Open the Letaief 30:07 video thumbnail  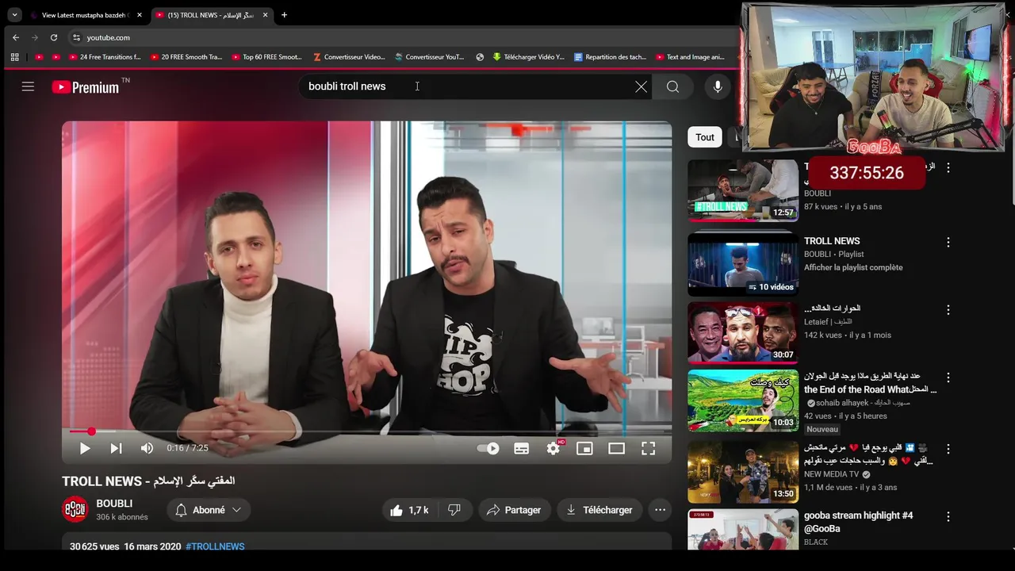(x=743, y=332)
